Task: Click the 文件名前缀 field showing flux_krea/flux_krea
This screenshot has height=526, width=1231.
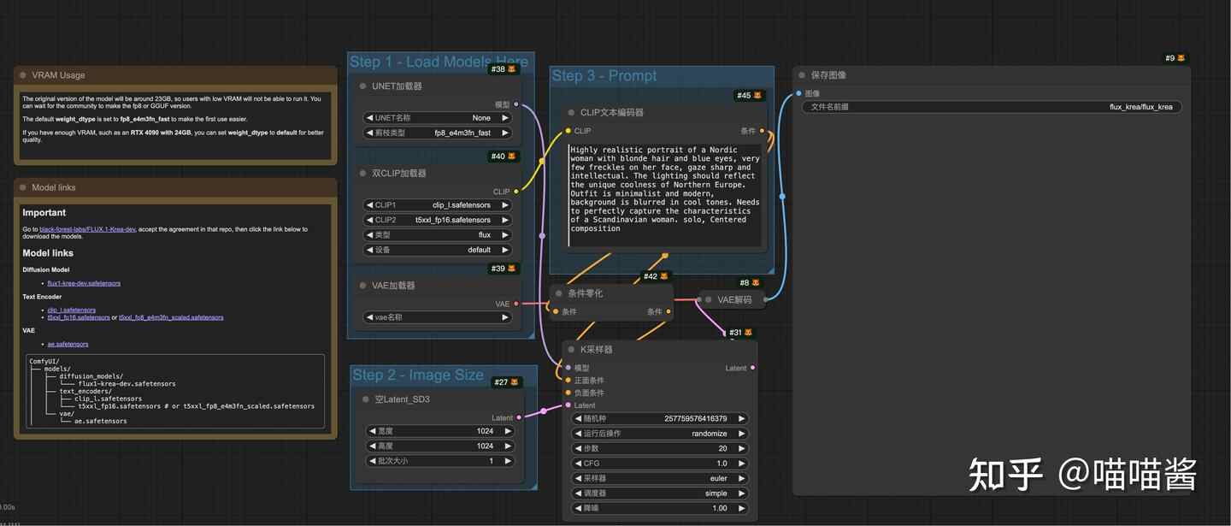Action: pyautogui.click(x=992, y=107)
